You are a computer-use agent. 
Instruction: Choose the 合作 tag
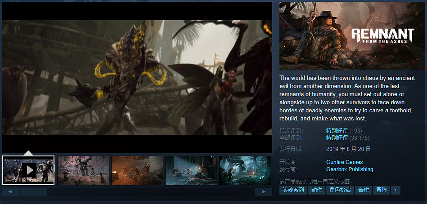pyautogui.click(x=363, y=190)
